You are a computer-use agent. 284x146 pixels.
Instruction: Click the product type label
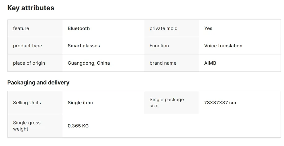tap(28, 46)
